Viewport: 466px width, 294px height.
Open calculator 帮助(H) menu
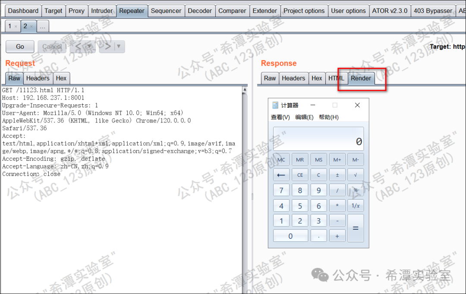coord(329,117)
